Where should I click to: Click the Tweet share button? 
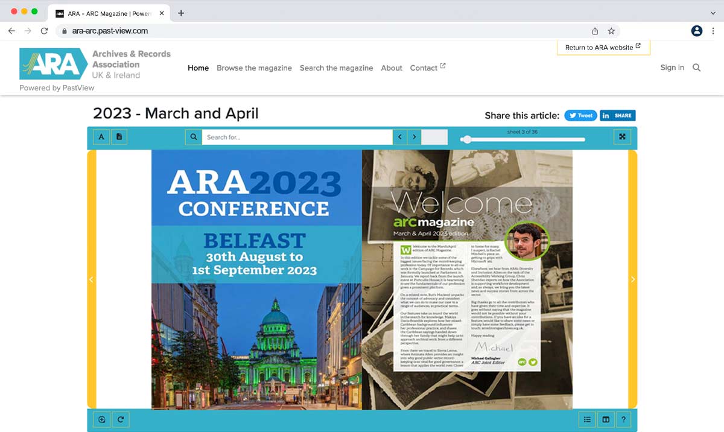[580, 115]
